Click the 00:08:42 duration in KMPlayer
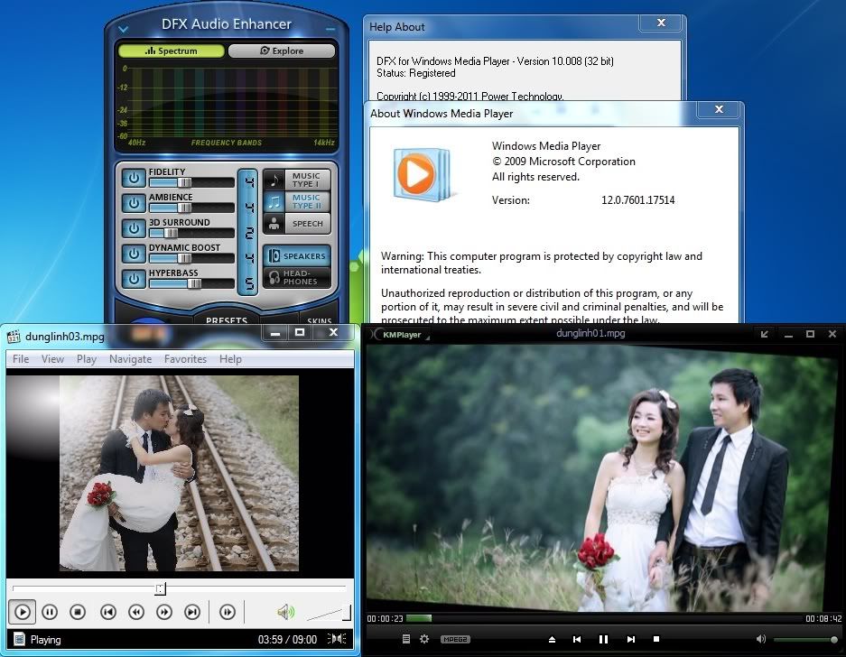This screenshot has height=657, width=846. [x=823, y=619]
